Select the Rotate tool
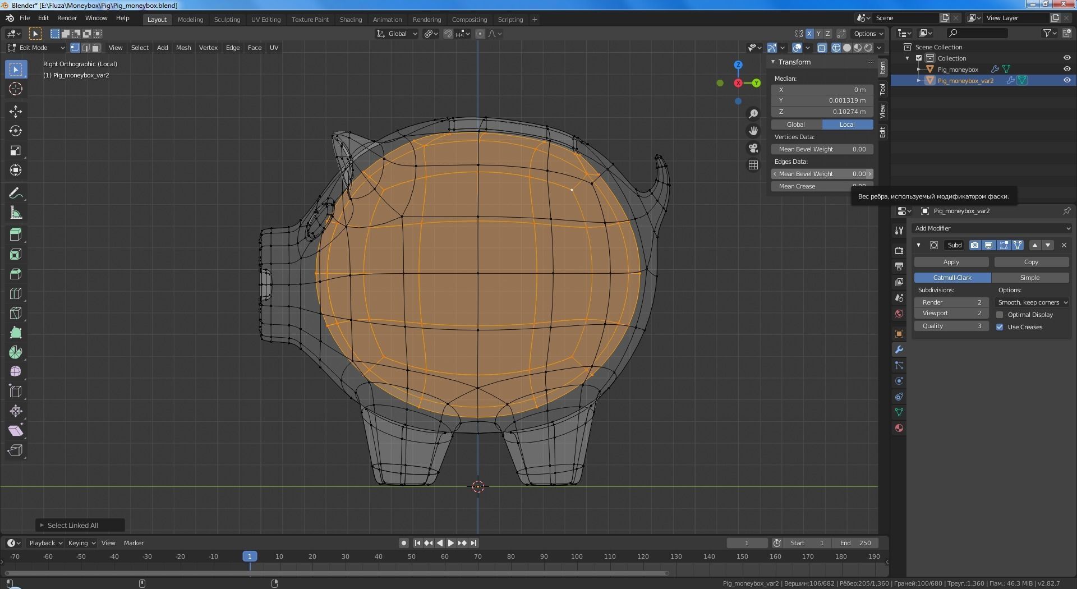 (16, 131)
